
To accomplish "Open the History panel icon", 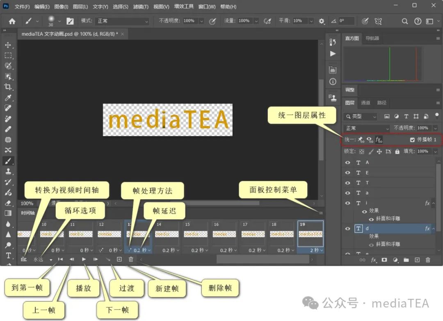I will click(x=333, y=42).
